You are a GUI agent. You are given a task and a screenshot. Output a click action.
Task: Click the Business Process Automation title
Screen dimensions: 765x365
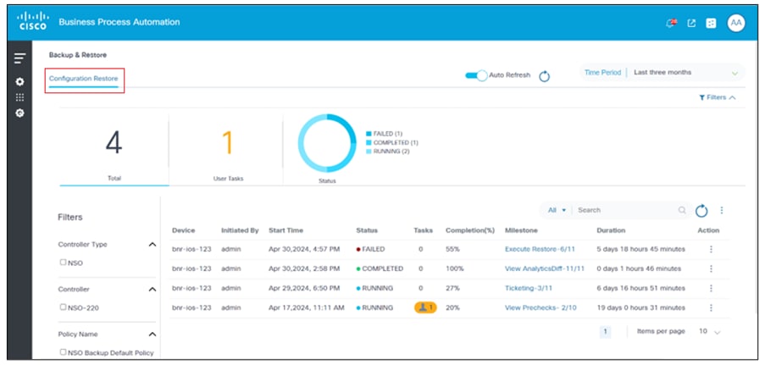[x=119, y=22]
